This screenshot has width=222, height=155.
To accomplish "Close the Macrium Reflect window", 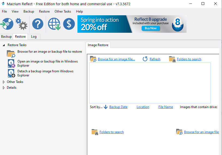I will tap(215, 4).
